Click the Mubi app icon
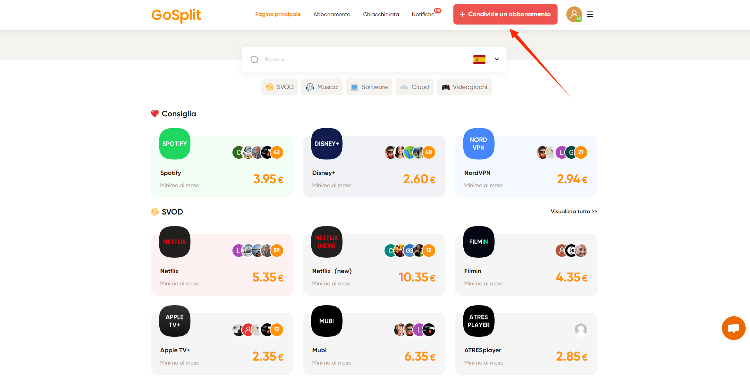Image resolution: width=750 pixels, height=378 pixels. coord(327,321)
